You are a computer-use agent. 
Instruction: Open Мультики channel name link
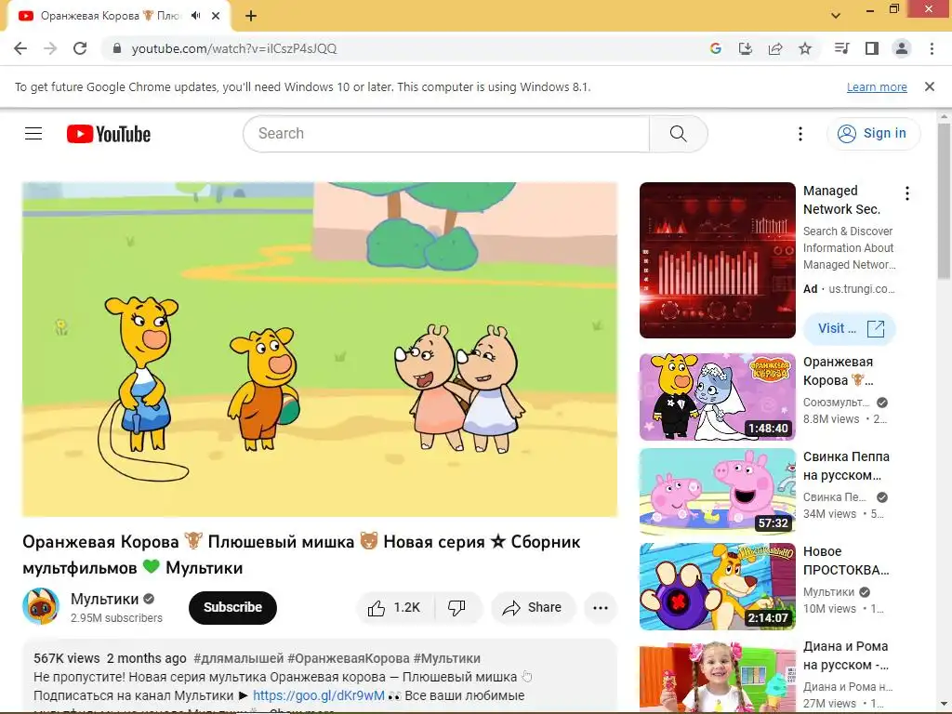coord(104,600)
